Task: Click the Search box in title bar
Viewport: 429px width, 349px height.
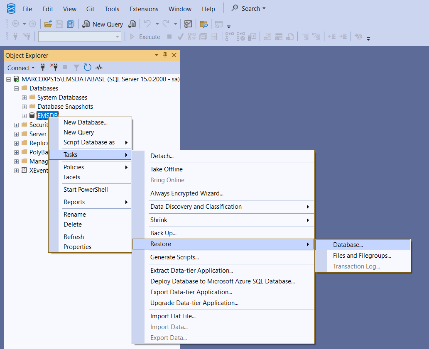Action: pos(248,8)
